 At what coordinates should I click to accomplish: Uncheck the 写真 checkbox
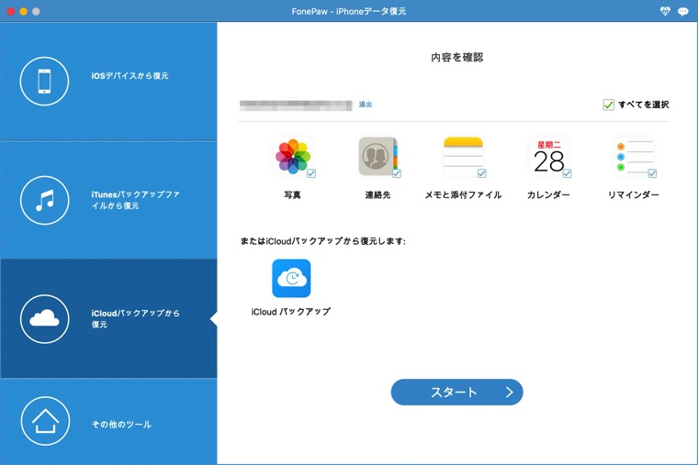click(311, 173)
